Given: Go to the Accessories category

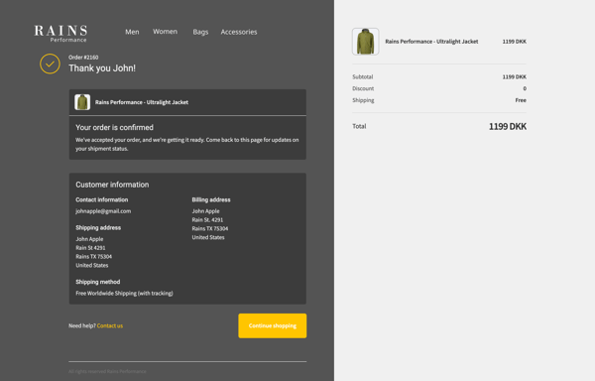Looking at the screenshot, I should click(x=239, y=32).
